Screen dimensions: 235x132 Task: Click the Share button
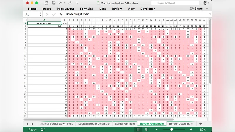click(197, 9)
